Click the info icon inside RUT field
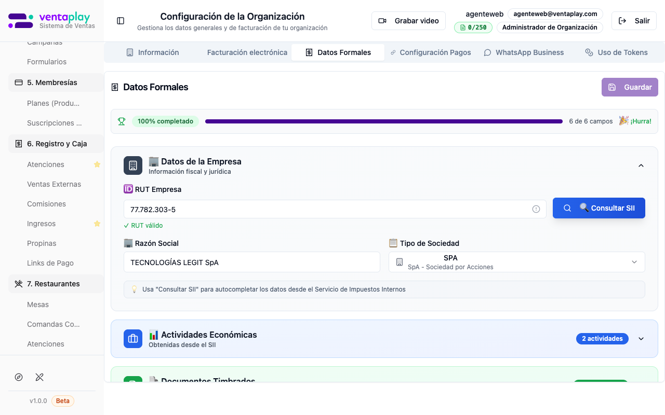 pyautogui.click(x=536, y=209)
